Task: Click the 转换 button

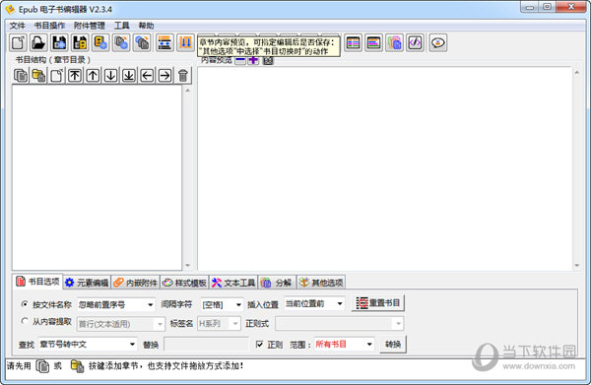Action: pos(393,345)
